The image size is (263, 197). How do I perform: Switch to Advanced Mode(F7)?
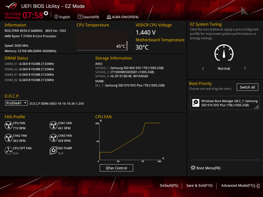coord(240,186)
